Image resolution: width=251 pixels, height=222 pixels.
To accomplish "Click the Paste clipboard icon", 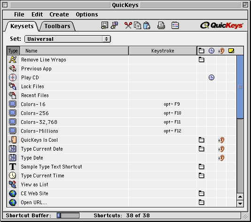I will point(147,25).
